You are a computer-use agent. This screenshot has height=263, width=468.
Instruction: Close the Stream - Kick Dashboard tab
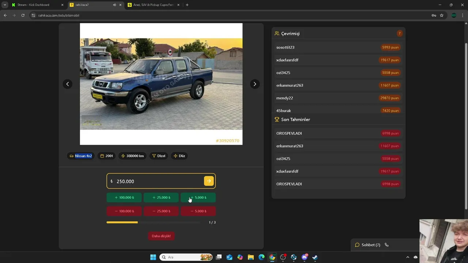(62, 5)
